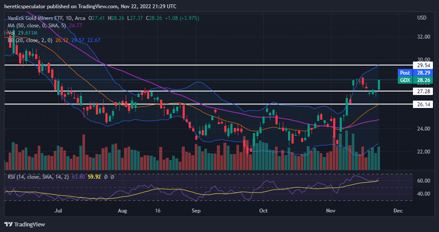Click the MA (50, close, 0, SMA, 5) legend
The width and height of the screenshot is (439, 232).
pos(37,26)
